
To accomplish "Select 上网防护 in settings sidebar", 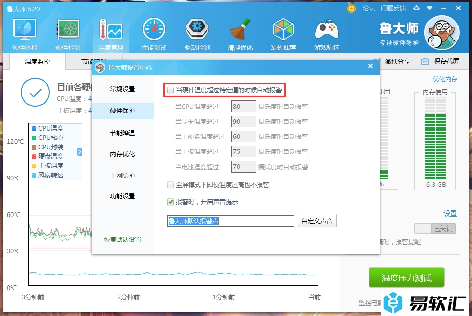I will tap(122, 175).
